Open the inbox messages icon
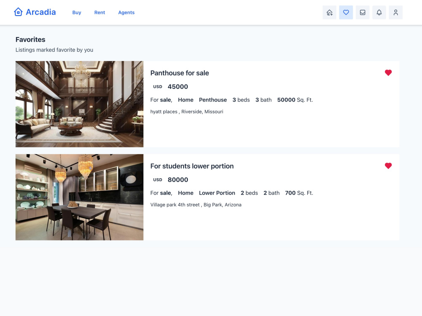This screenshot has height=316, width=422. 362,12
